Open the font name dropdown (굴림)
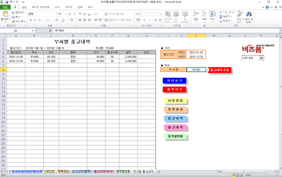282x177 pixels. [56, 14]
